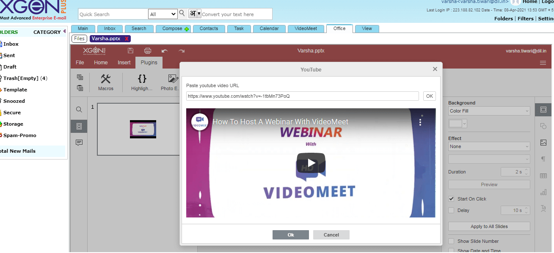Open shape settings in right sidebar
The image size is (554, 253).
click(543, 126)
